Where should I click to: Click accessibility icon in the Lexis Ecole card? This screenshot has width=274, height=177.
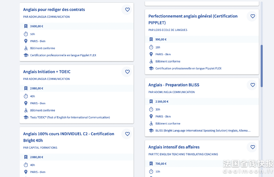tap(151, 61)
